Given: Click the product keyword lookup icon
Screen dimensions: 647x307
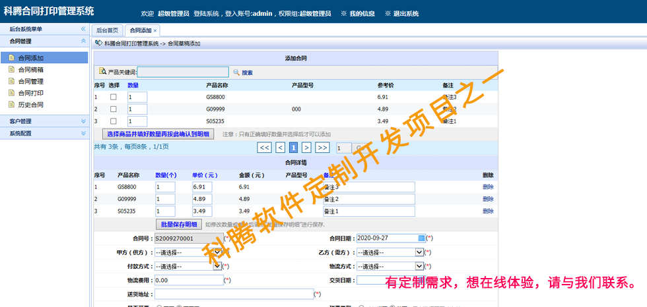Looking at the screenshot, I should click(x=103, y=72).
